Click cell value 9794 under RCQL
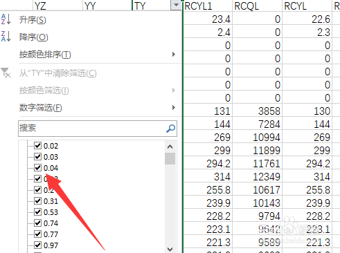Image resolution: width=340 pixels, height=253 pixels. pos(258,216)
